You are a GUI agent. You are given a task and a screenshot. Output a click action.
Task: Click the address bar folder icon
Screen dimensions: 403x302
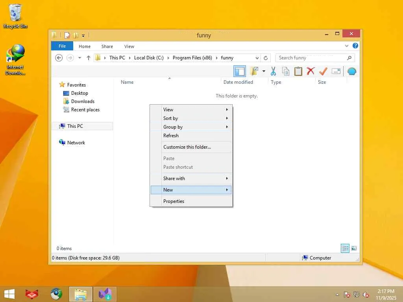tap(98, 58)
